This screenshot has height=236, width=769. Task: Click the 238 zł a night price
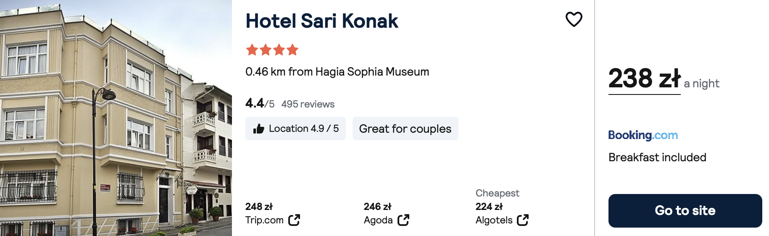click(x=664, y=79)
